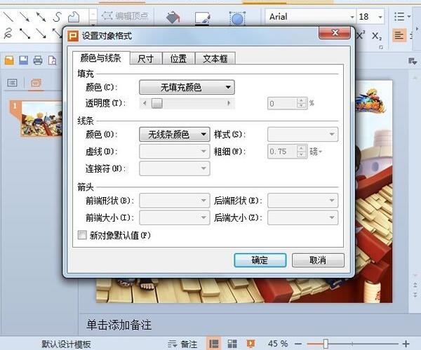Increase the 粗细 weight with the up stepper

tap(302, 148)
